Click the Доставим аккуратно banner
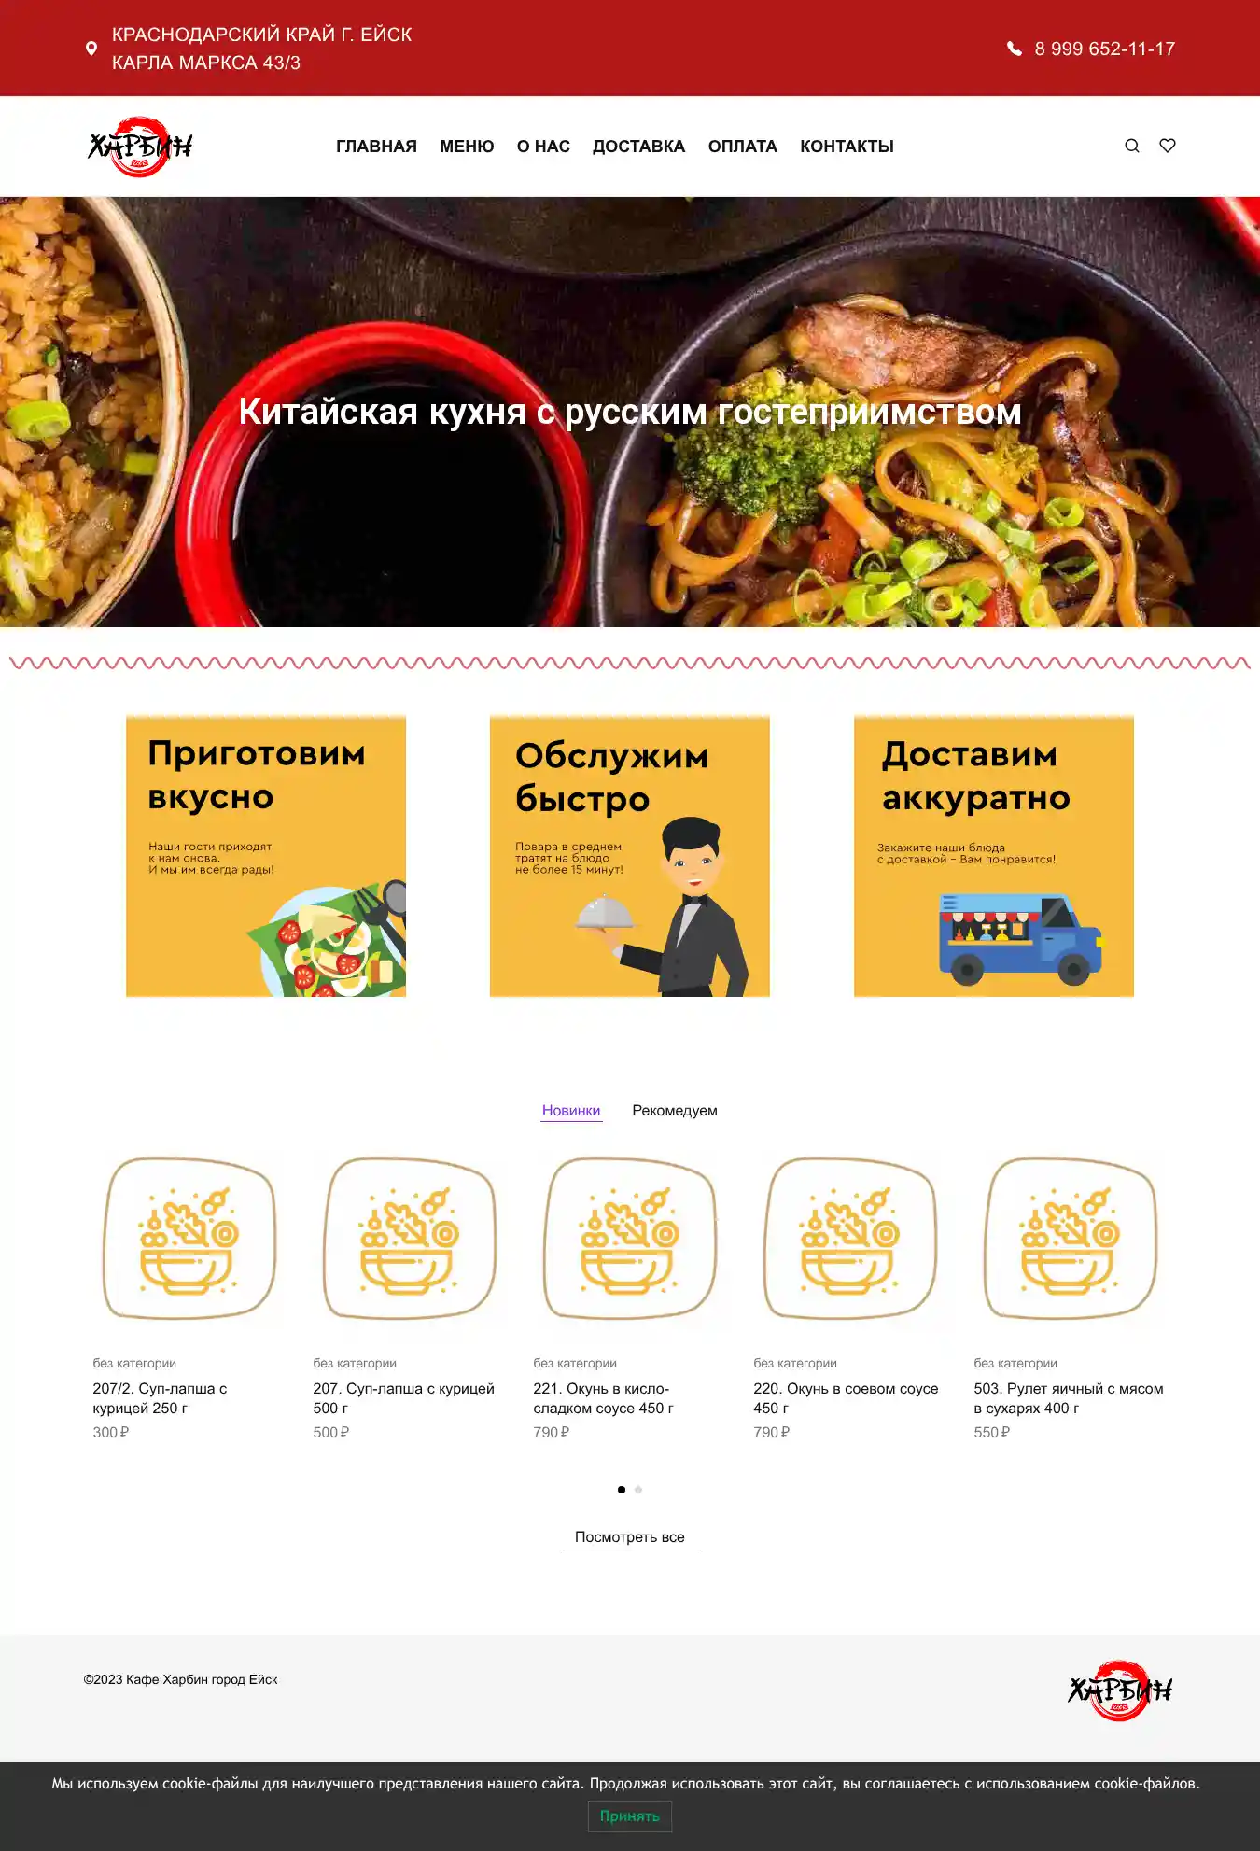 pyautogui.click(x=994, y=856)
